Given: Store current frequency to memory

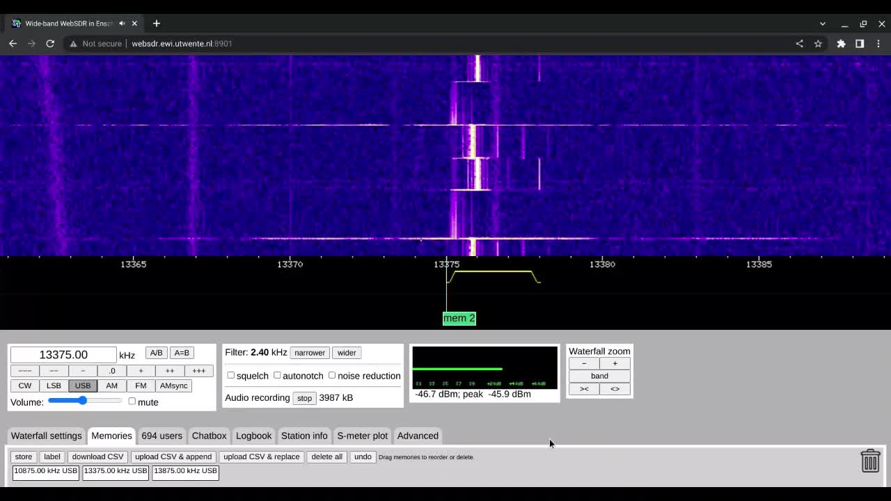Looking at the screenshot, I should click(x=24, y=456).
